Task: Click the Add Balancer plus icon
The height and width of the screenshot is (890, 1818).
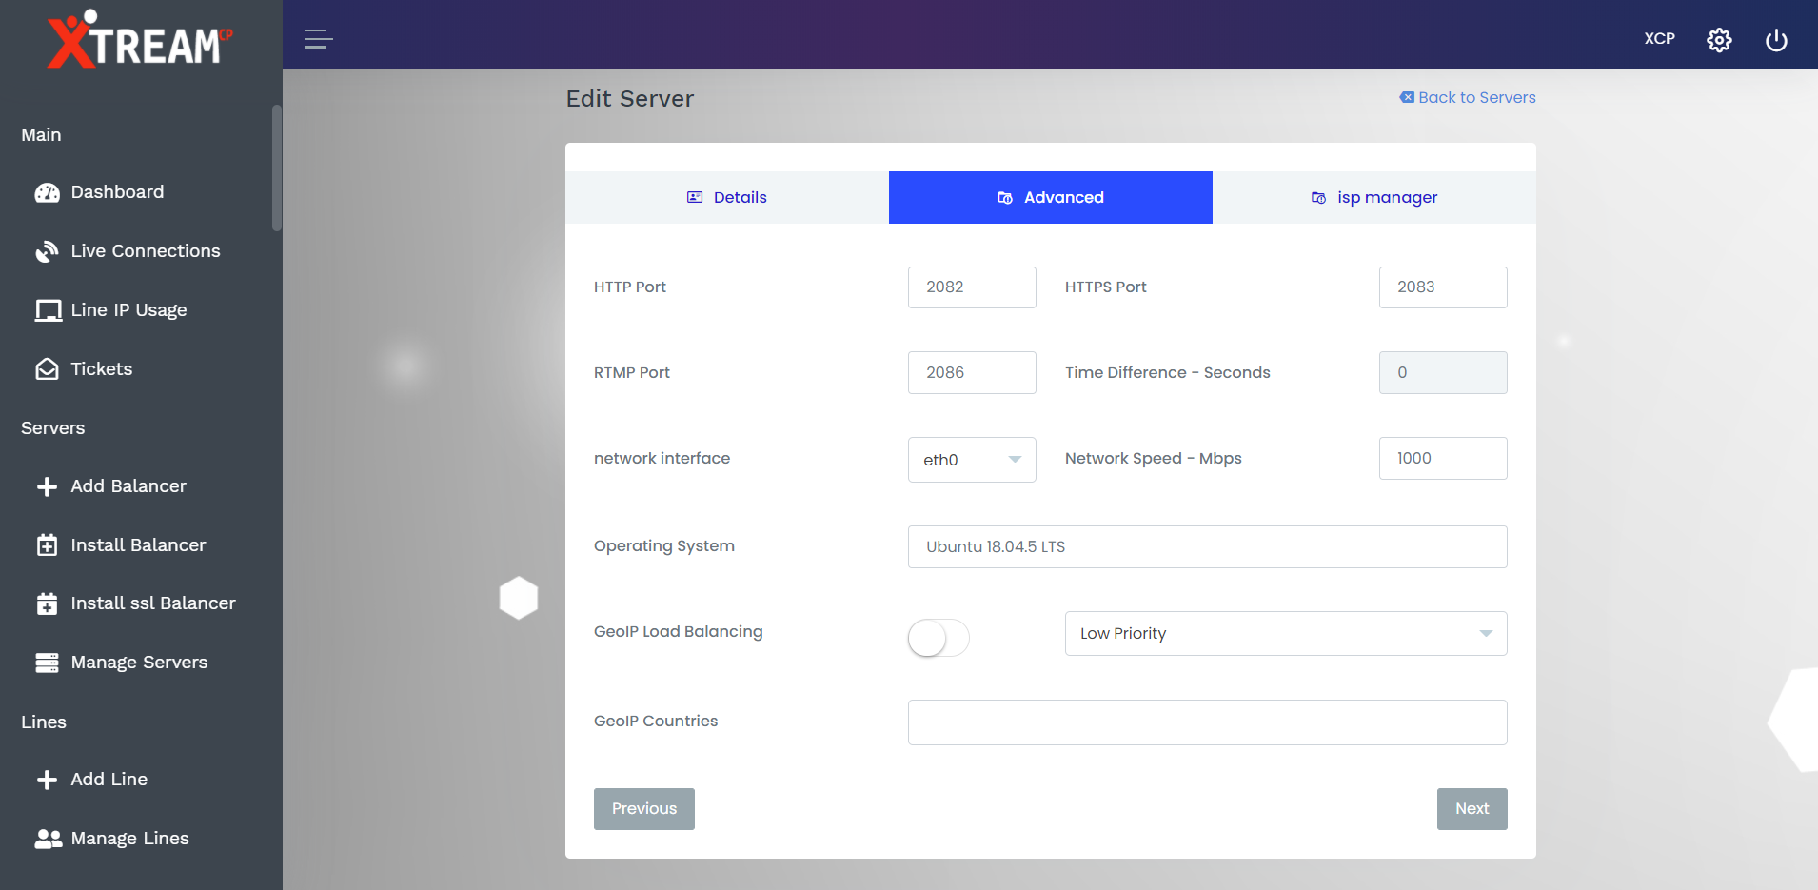Action: tap(47, 486)
